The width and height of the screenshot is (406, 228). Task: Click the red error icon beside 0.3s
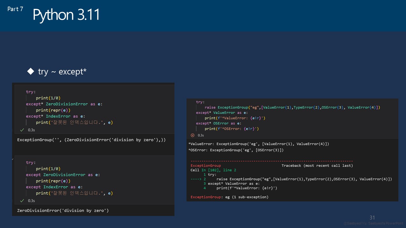click(192, 135)
